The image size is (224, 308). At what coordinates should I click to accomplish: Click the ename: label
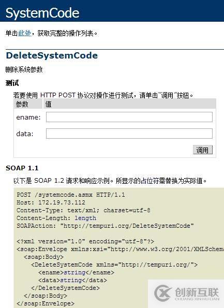(28, 118)
